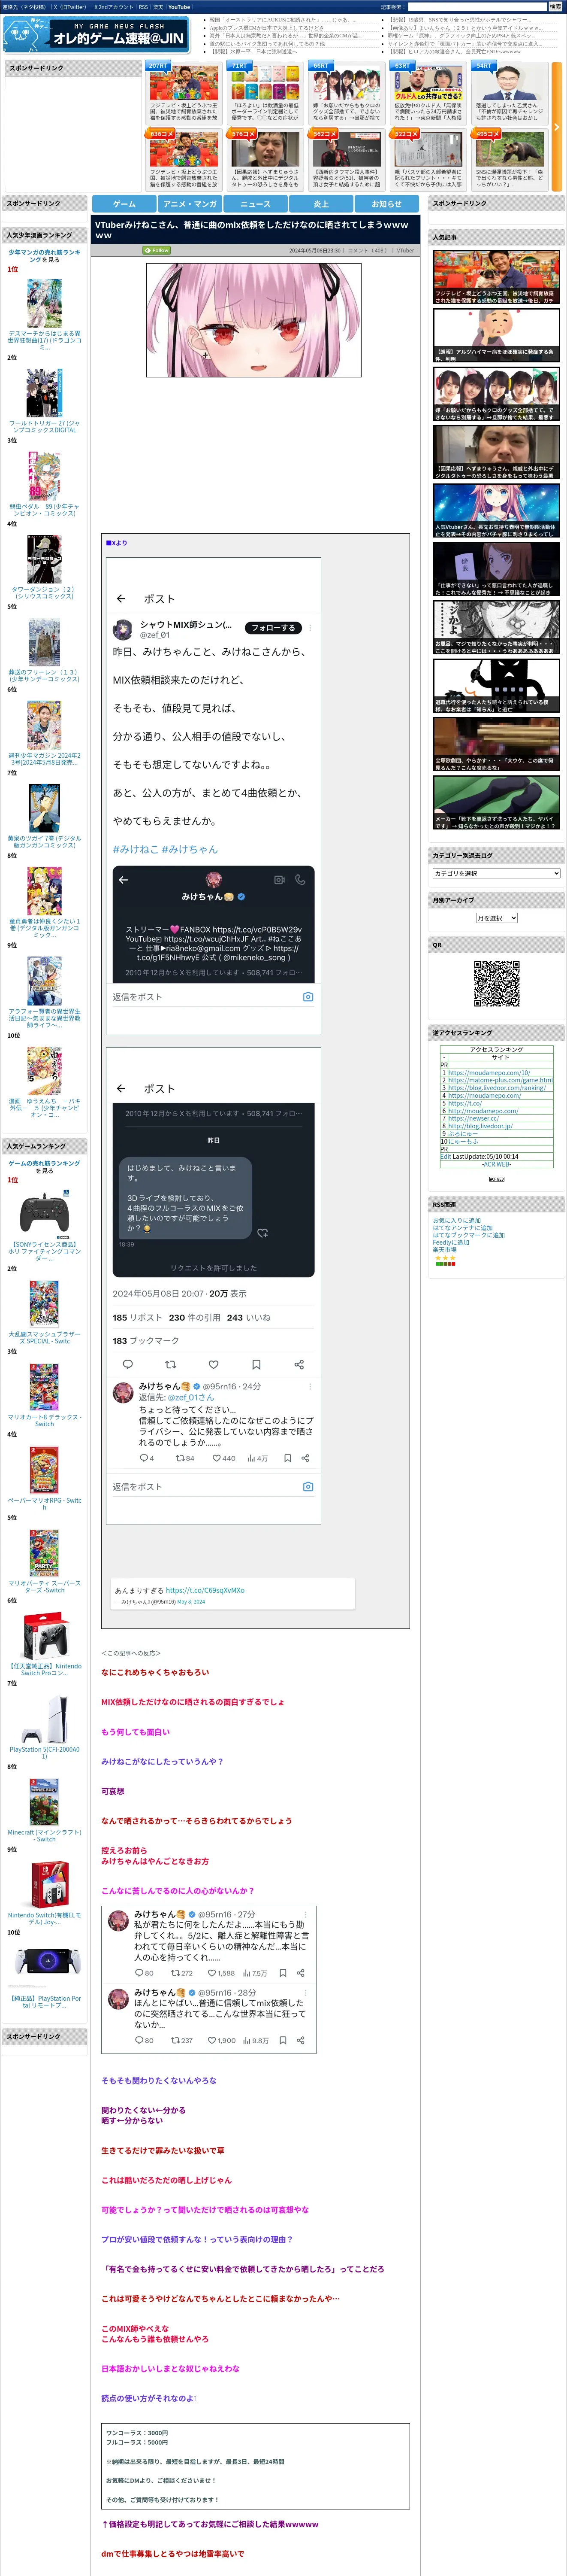Image resolution: width=567 pixels, height=2576 pixels.
Task: Open the ニュース navigation tab
Action: 256,204
